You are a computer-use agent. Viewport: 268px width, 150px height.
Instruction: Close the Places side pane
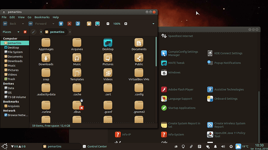pos(25,32)
